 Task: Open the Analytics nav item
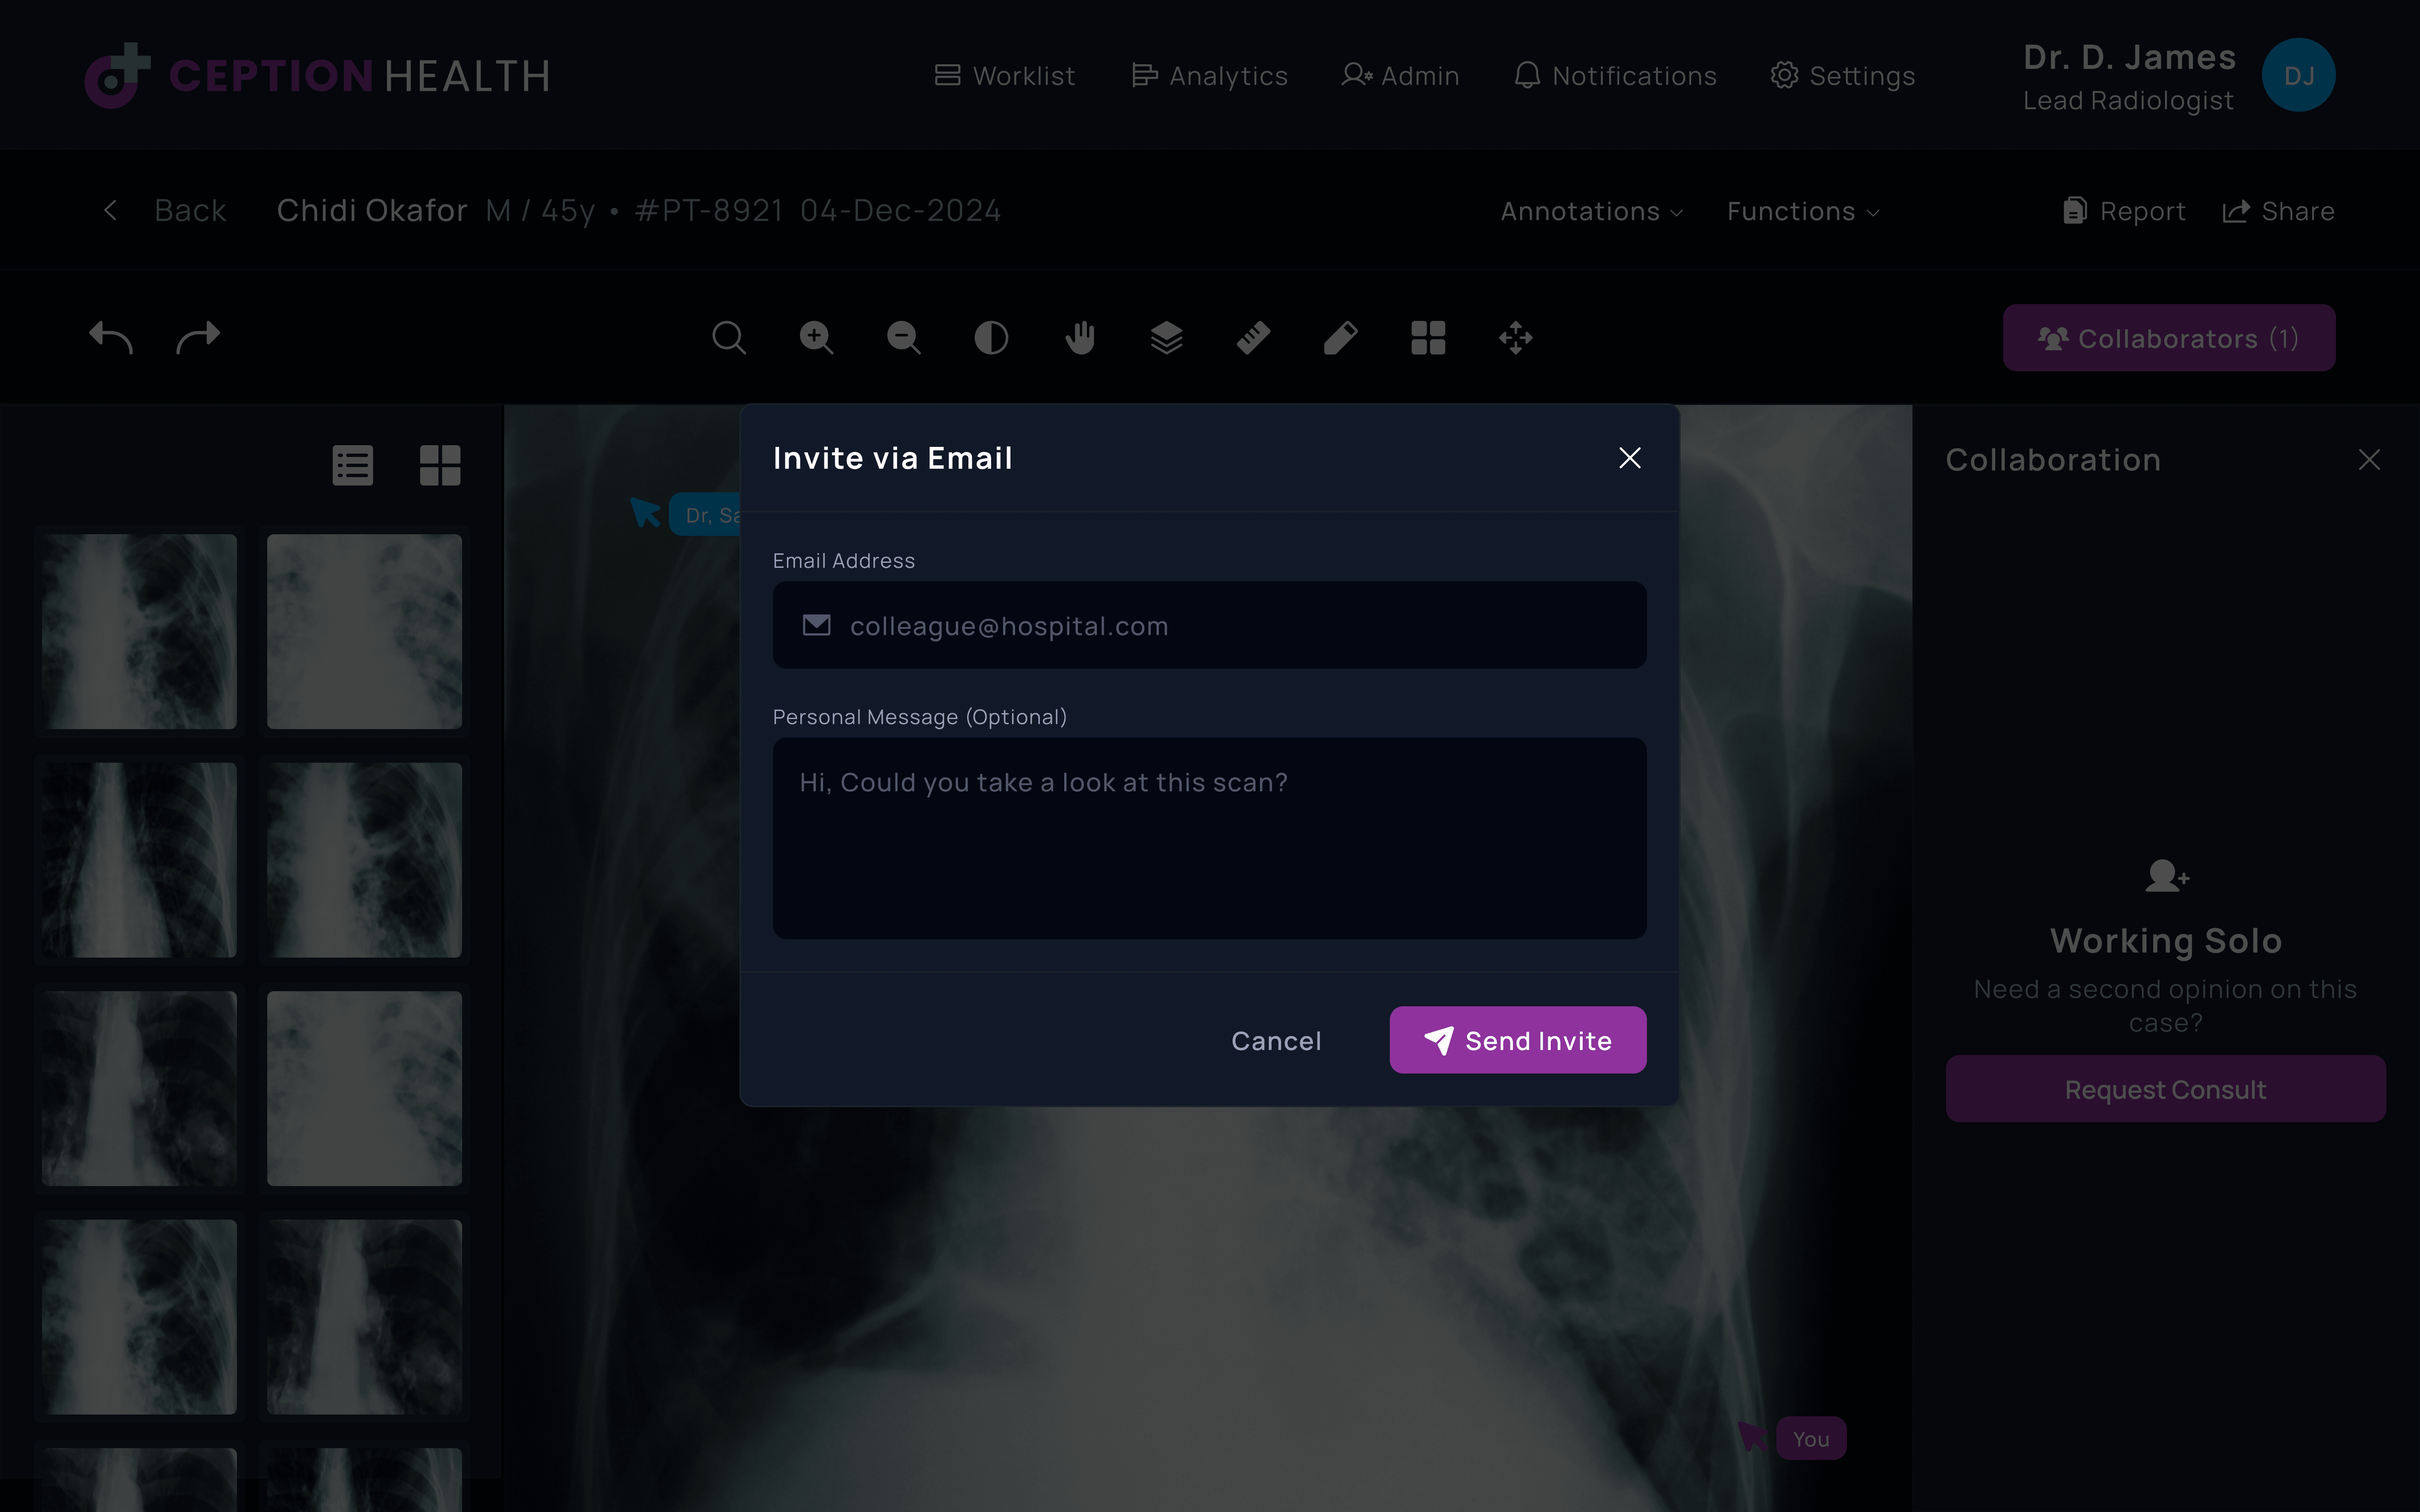point(1210,76)
